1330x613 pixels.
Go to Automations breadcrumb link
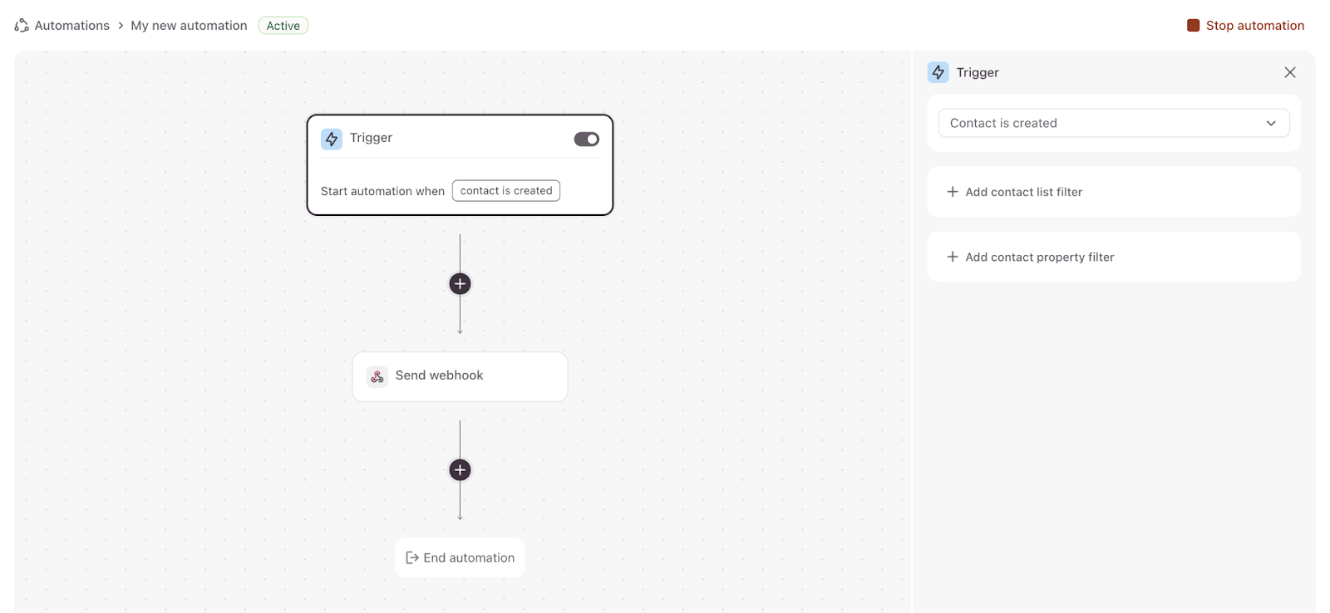pyautogui.click(x=72, y=26)
